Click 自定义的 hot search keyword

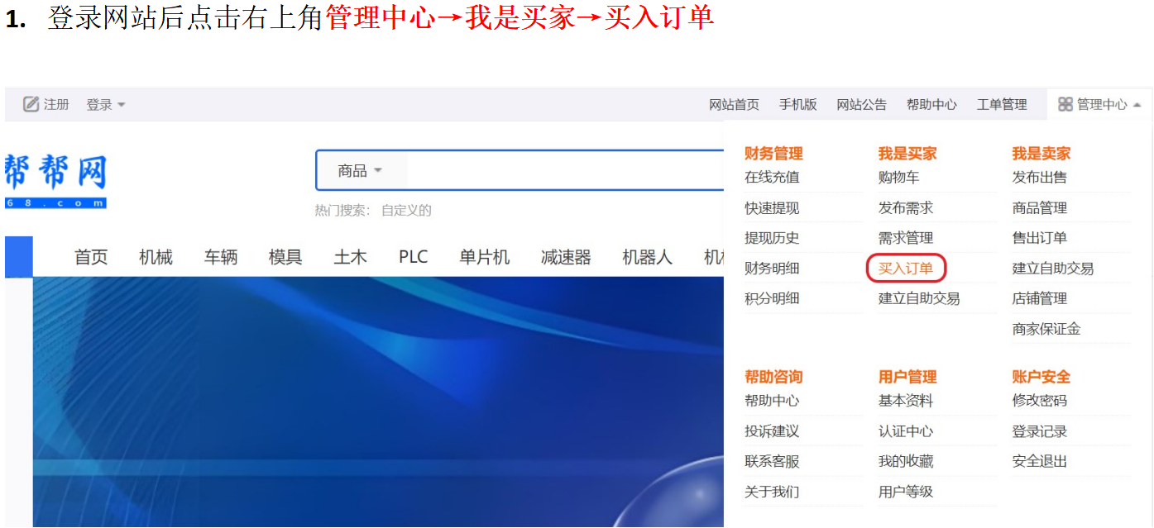click(406, 210)
